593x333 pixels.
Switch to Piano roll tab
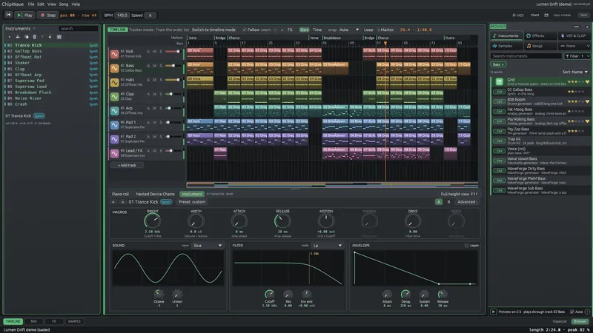click(x=120, y=194)
